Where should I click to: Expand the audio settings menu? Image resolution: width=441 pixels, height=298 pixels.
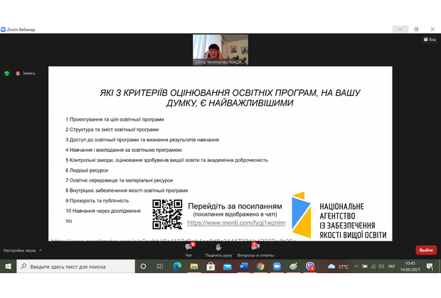[41, 250]
